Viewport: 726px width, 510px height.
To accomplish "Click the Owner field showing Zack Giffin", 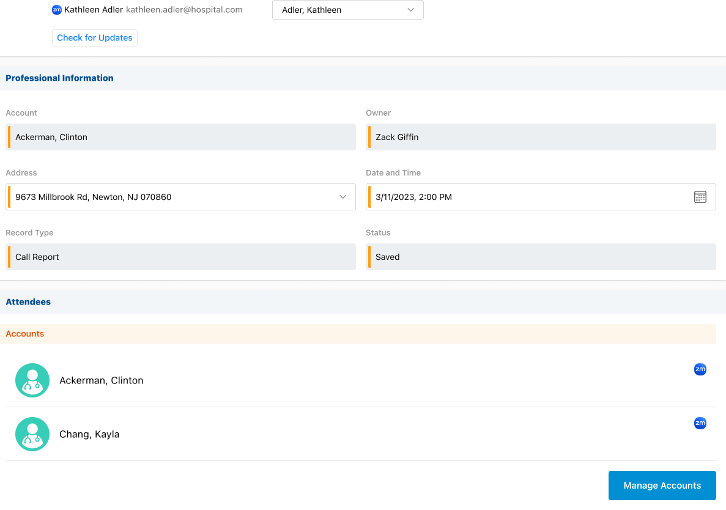I will click(x=541, y=137).
